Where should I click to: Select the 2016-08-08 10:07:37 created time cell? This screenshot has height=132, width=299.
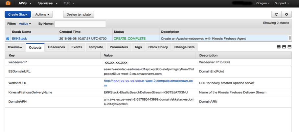click(x=83, y=39)
